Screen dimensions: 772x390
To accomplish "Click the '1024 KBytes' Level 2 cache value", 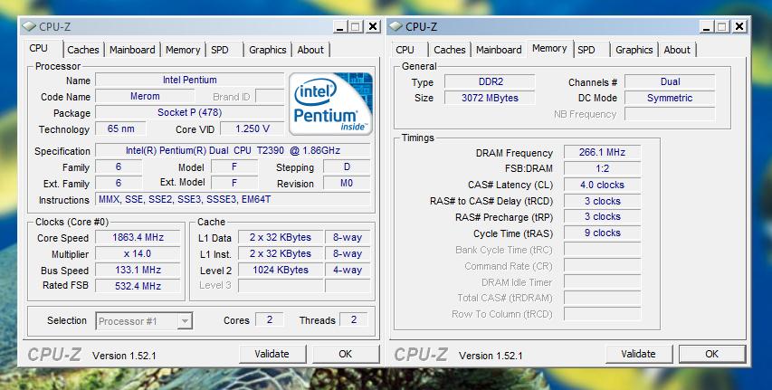I will (x=281, y=270).
